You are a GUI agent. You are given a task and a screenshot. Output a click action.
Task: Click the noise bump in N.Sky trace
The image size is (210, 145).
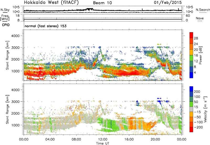point(90,9)
